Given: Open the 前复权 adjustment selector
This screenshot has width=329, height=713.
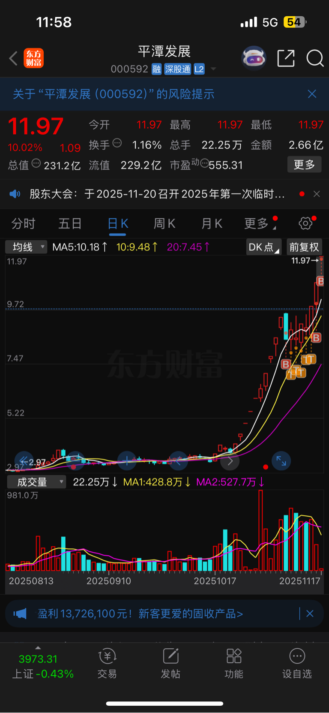Looking at the screenshot, I should point(304,247).
